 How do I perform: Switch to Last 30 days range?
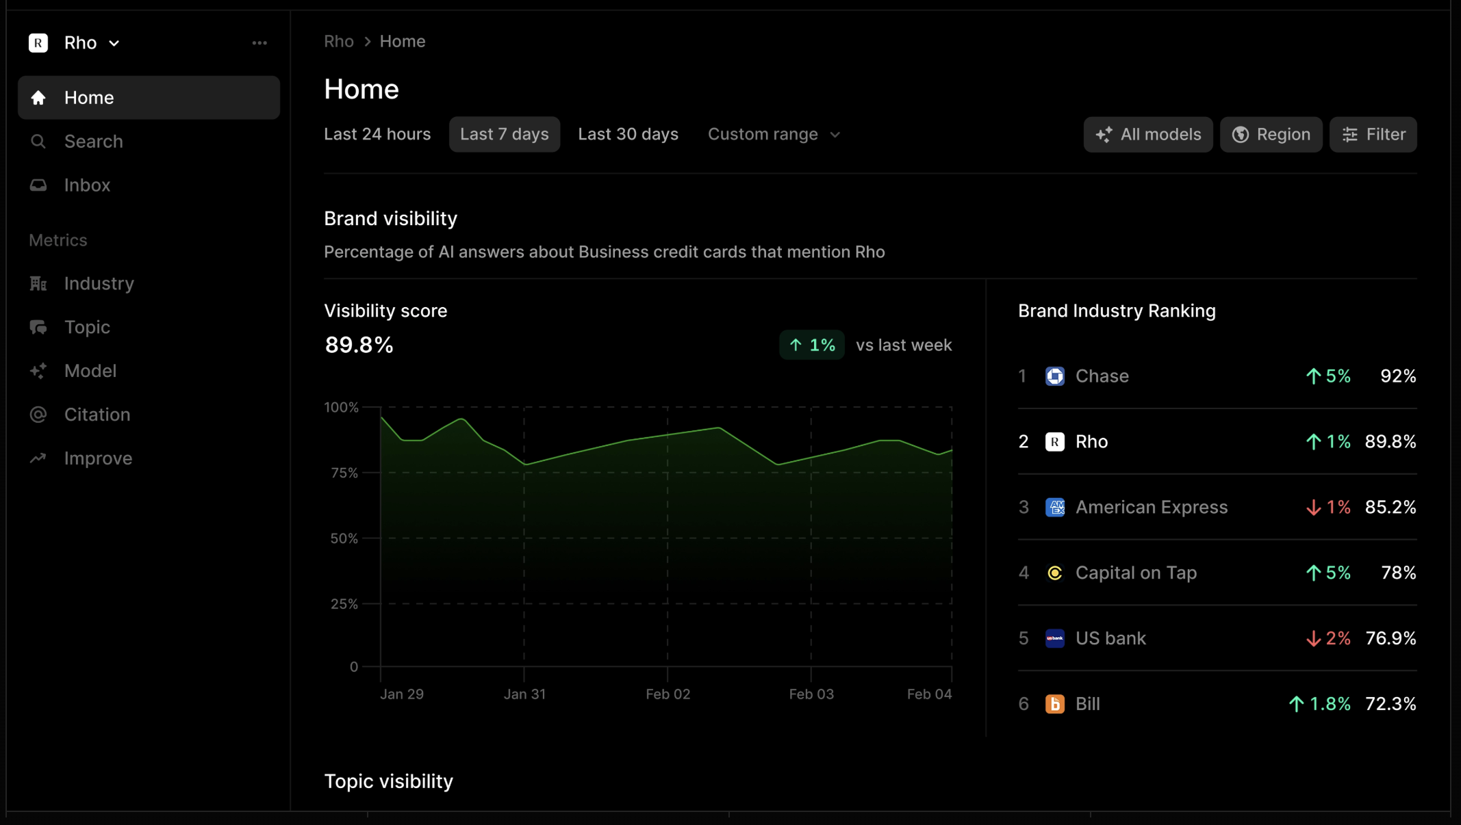click(x=628, y=134)
